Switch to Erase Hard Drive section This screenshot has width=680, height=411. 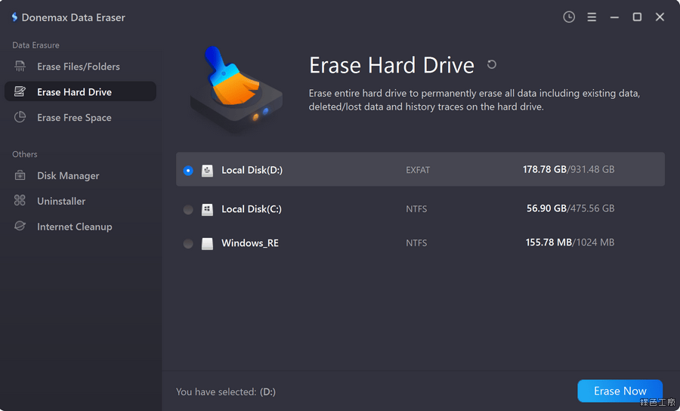click(x=74, y=92)
